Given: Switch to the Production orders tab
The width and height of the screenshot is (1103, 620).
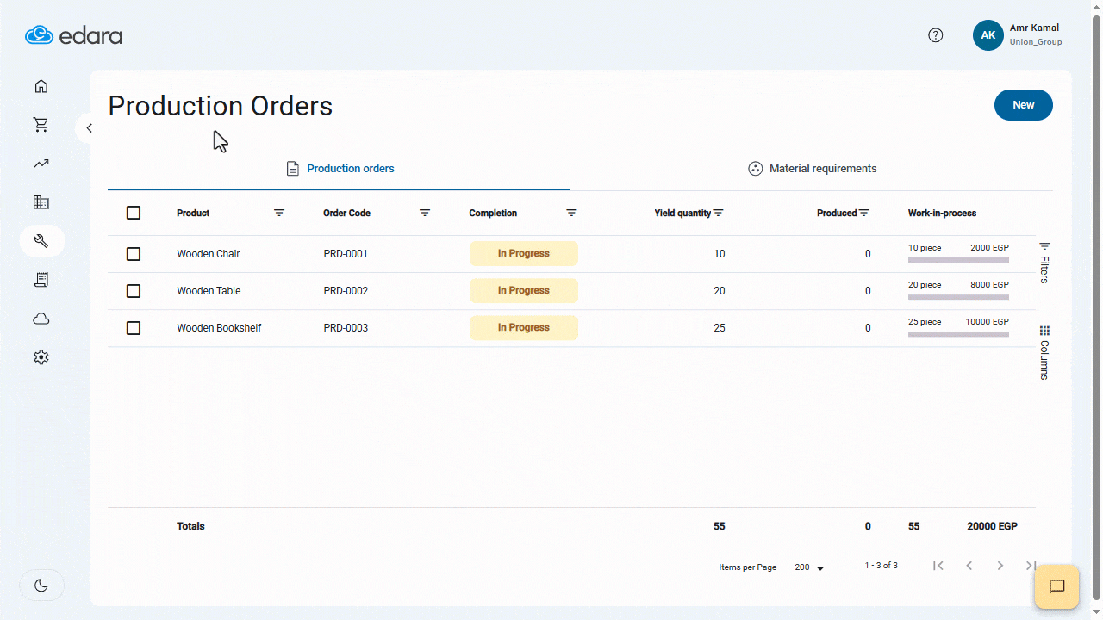Looking at the screenshot, I should tap(340, 169).
